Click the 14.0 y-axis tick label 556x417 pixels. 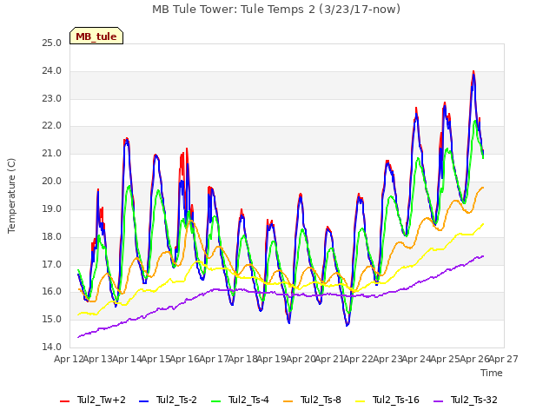tap(52, 347)
